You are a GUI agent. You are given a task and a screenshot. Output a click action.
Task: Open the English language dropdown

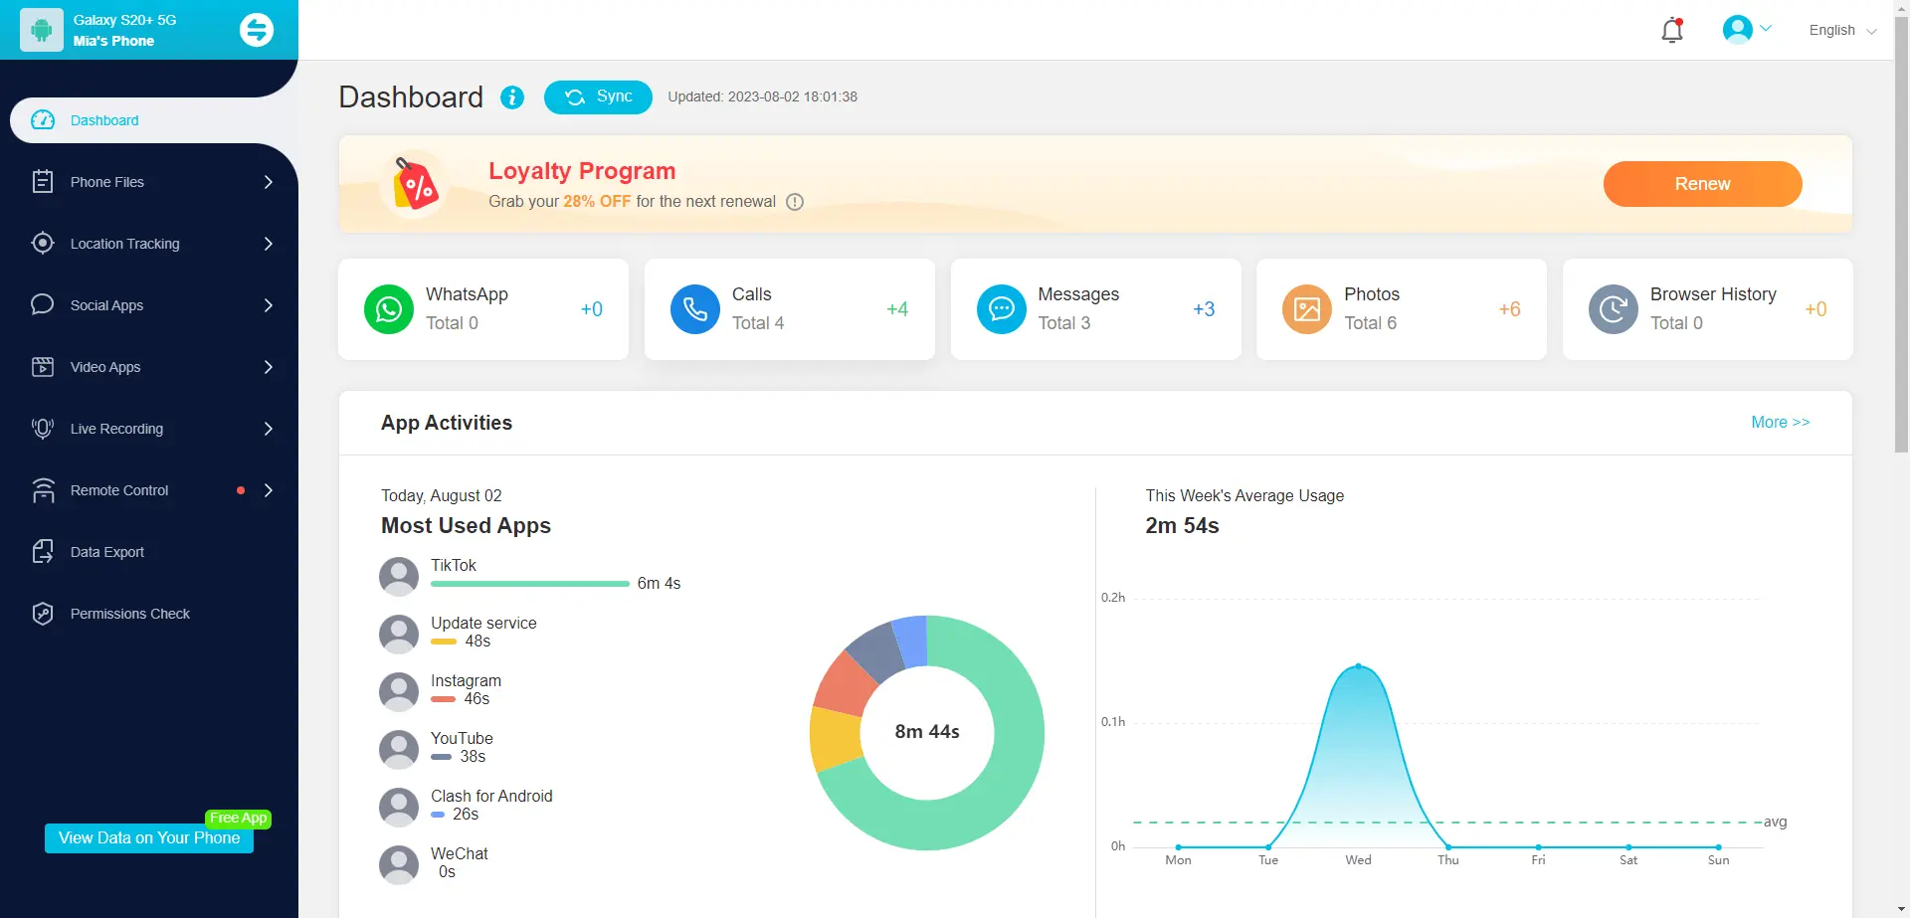(1842, 30)
